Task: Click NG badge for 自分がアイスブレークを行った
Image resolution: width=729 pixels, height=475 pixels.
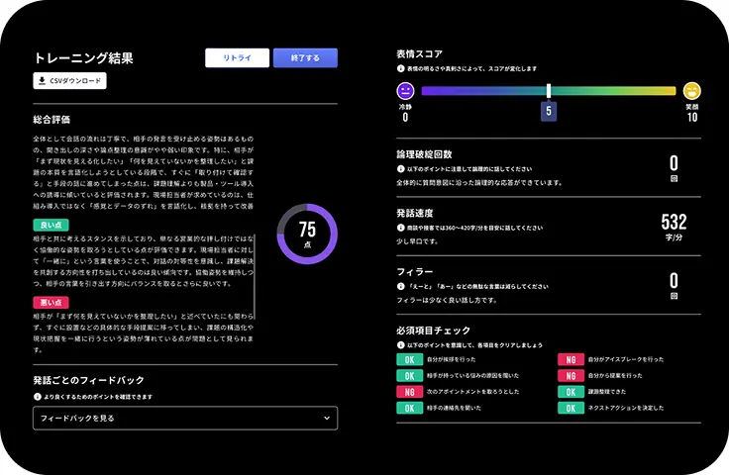Action: tap(571, 359)
